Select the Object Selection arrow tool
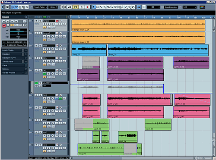This screenshot has height=160, width=216. (x=94, y=7)
